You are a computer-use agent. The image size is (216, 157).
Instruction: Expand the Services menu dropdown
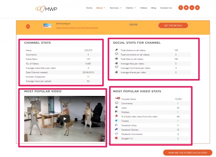[115, 8]
